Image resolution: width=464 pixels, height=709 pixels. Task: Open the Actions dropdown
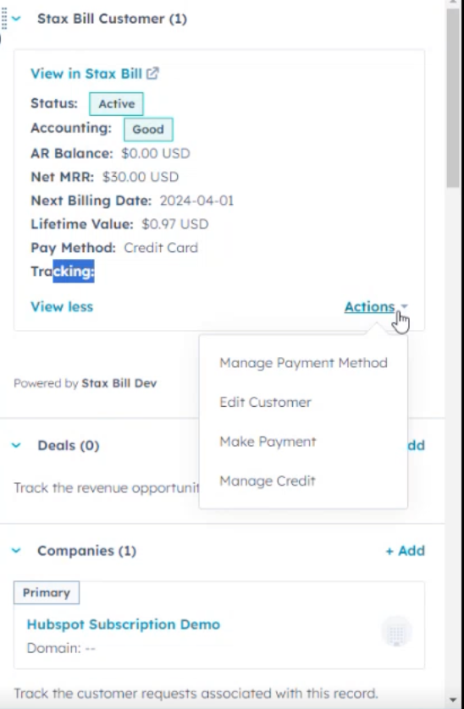pos(376,306)
